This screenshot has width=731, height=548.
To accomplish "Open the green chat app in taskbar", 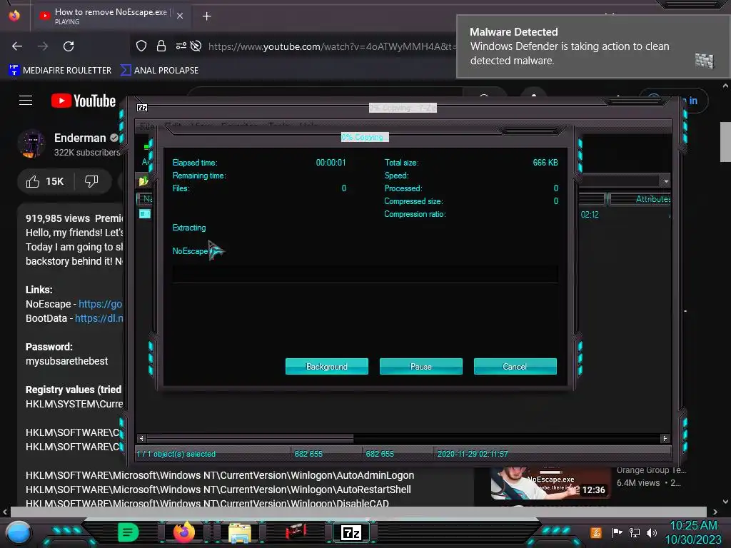I will coord(127,532).
